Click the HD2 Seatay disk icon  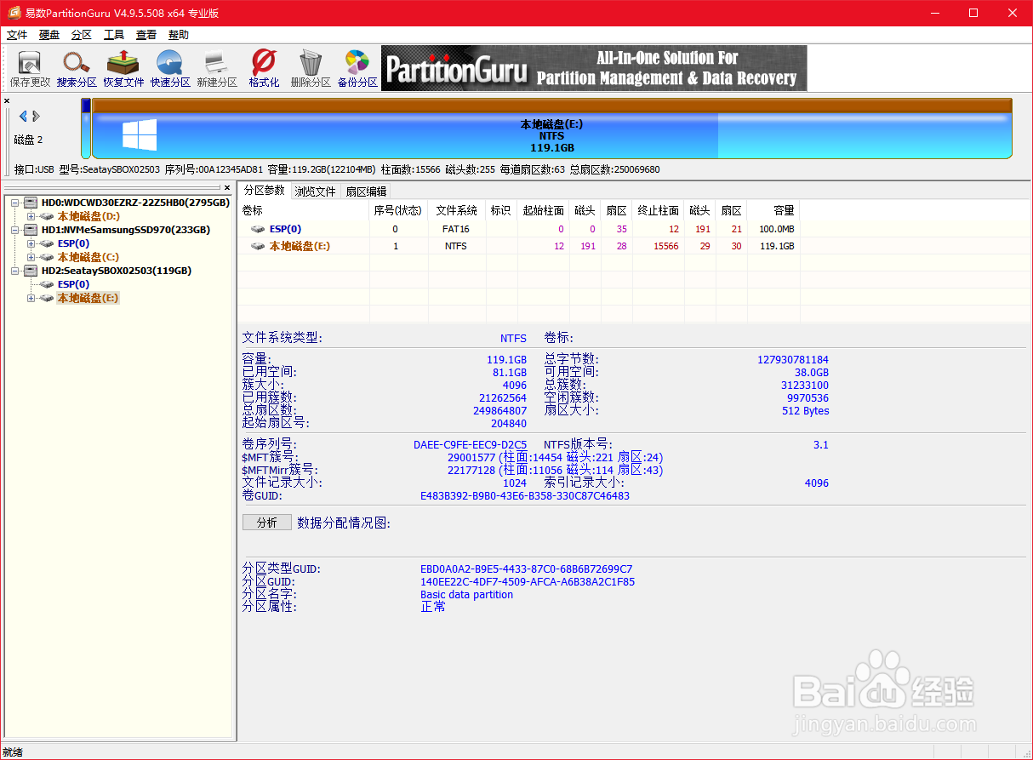(x=31, y=271)
